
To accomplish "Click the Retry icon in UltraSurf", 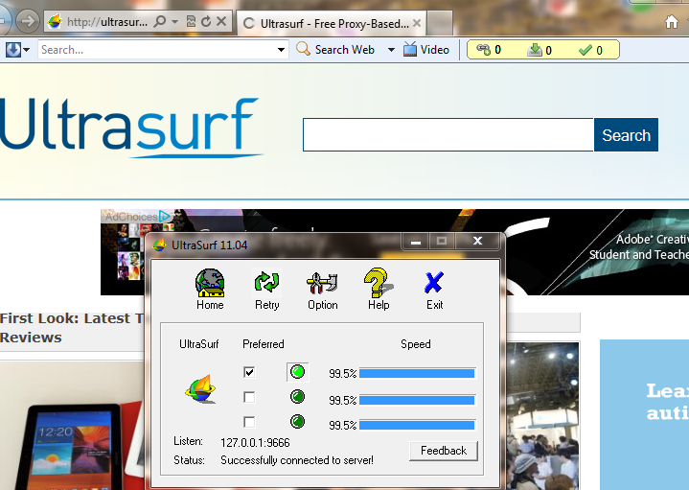I will click(266, 282).
